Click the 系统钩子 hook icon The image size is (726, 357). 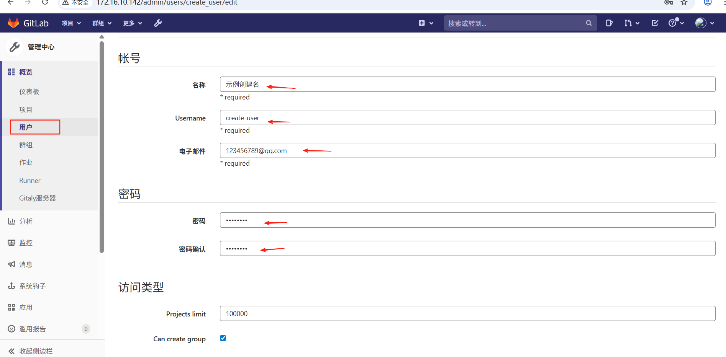[11, 286]
